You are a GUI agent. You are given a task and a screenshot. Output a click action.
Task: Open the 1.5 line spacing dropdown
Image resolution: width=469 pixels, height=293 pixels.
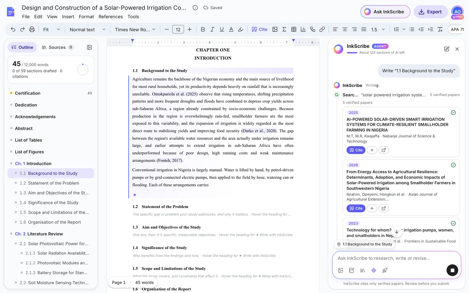click(378, 29)
